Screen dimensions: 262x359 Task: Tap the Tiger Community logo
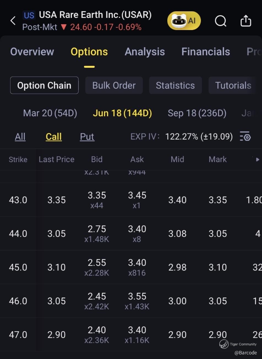pos(224,344)
